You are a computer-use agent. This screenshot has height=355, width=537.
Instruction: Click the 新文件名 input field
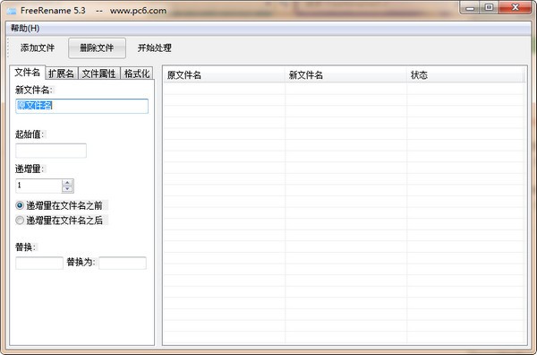tap(81, 106)
